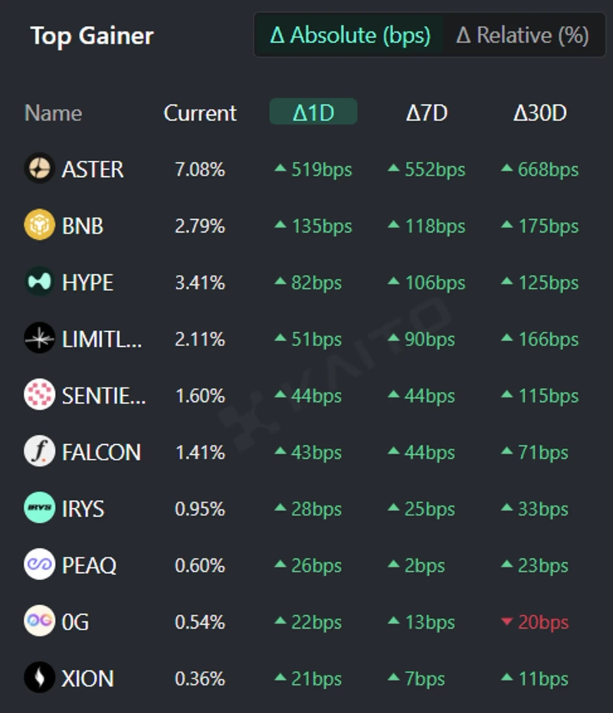Open the SENTIE... pink logo icon
Screen dimensions: 613x713
point(39,395)
